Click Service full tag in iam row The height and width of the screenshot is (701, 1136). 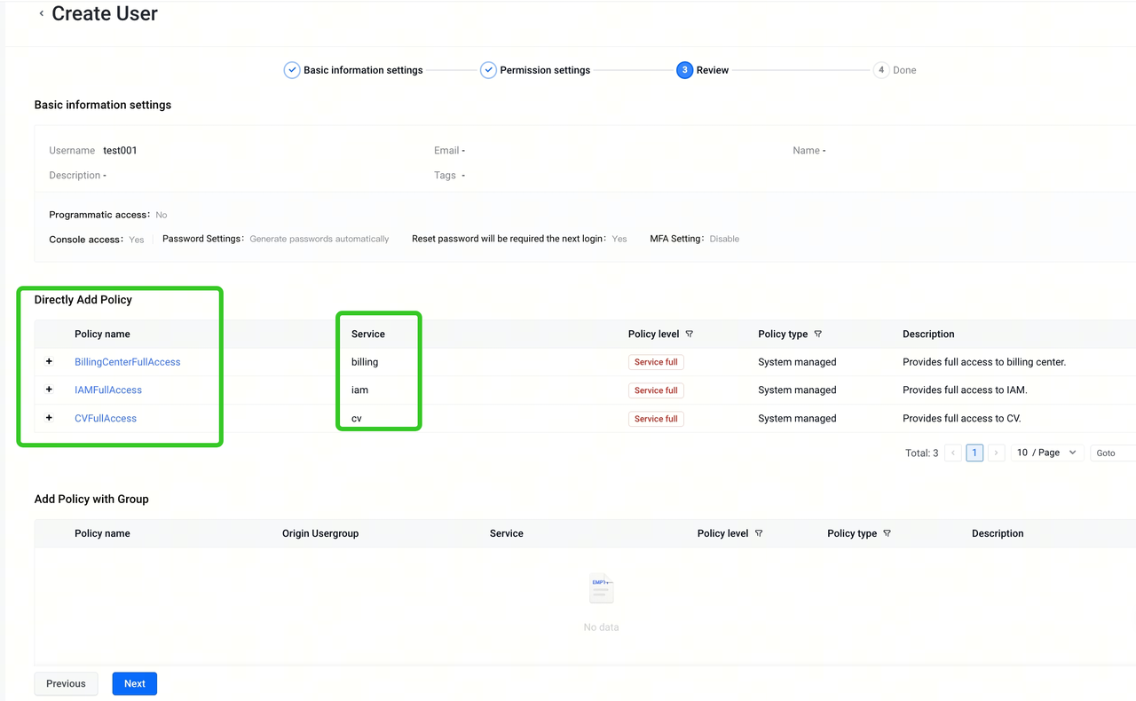[x=656, y=390]
